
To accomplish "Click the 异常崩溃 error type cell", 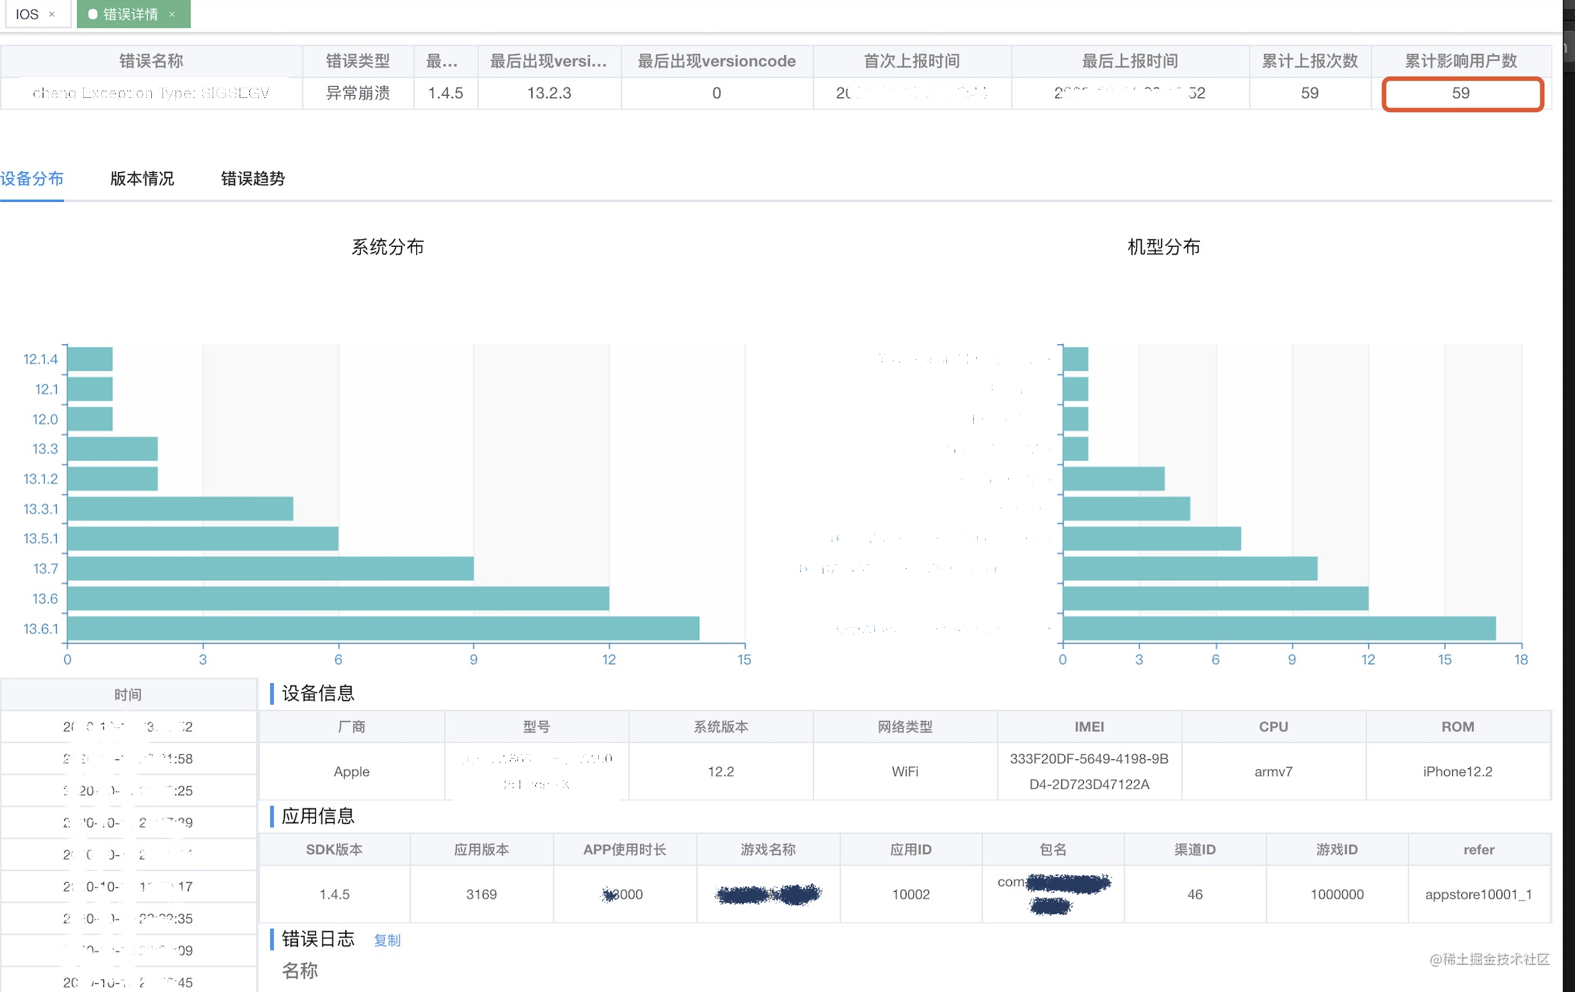I will pos(358,93).
